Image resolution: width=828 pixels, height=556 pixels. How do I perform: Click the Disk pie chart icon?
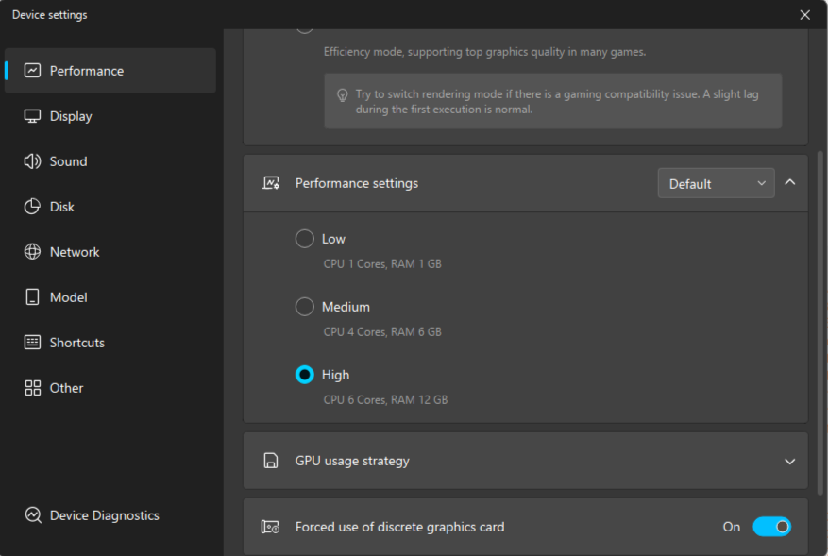pos(33,207)
